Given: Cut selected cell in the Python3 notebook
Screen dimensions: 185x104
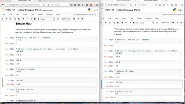Looking at the screenshot, I should coord(110,23).
